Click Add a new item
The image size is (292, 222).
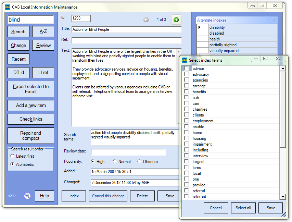31,105
